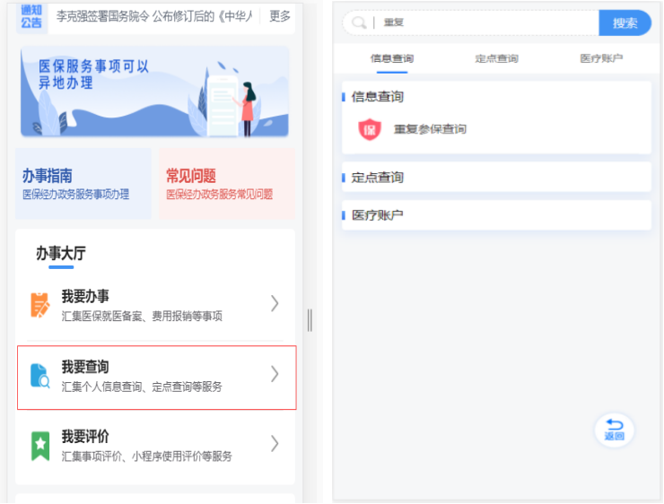Click the magnifier icon in search box
Image resolution: width=664 pixels, height=504 pixels.
pyautogui.click(x=359, y=23)
